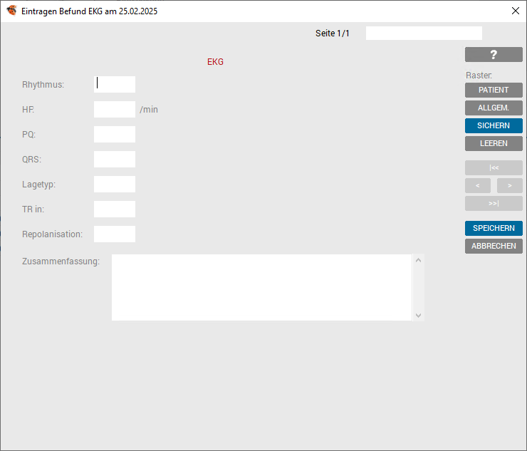Image resolution: width=527 pixels, height=451 pixels.
Task: Click the Repolarisation input field
Action: (115, 234)
